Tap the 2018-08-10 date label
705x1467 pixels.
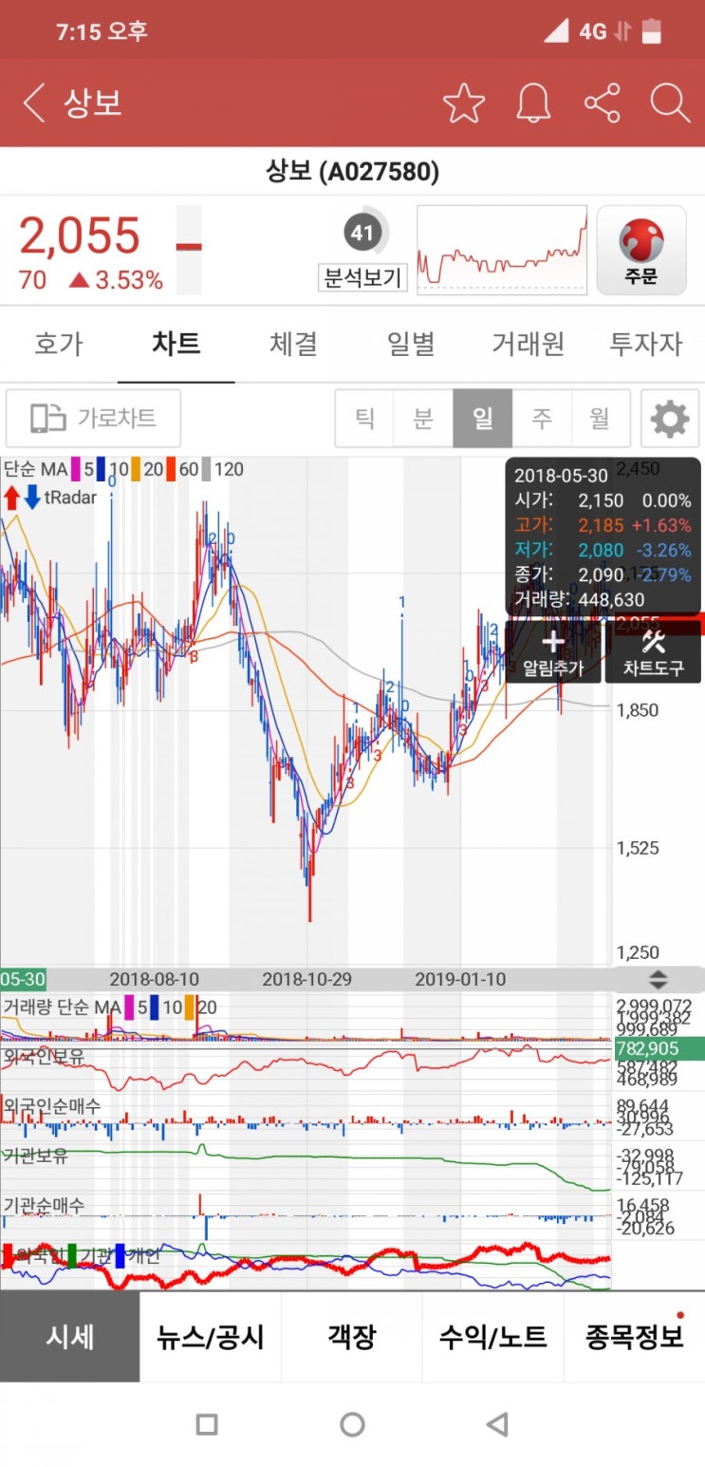154,979
